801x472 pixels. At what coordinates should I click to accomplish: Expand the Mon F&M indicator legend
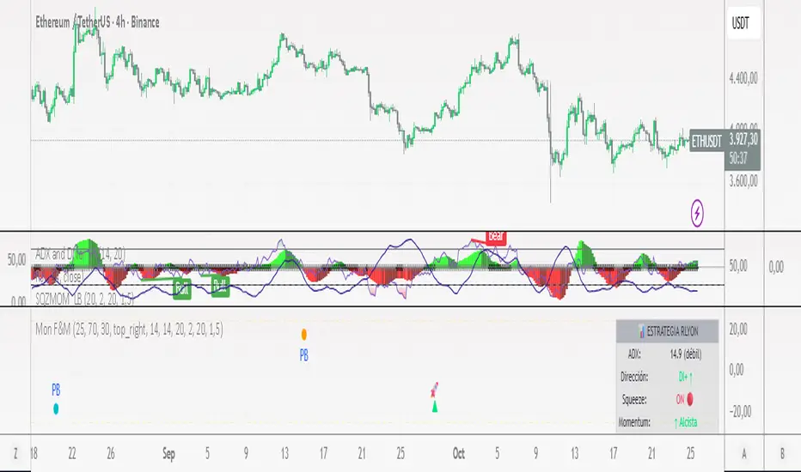tap(129, 330)
